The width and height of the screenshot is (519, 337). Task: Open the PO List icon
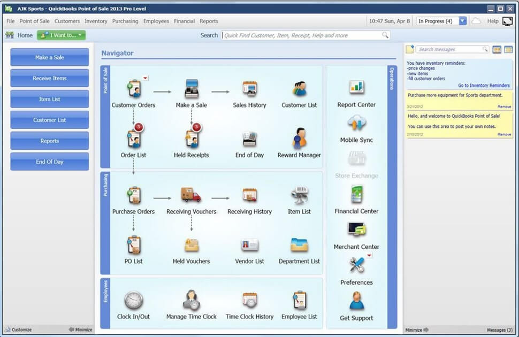134,245
